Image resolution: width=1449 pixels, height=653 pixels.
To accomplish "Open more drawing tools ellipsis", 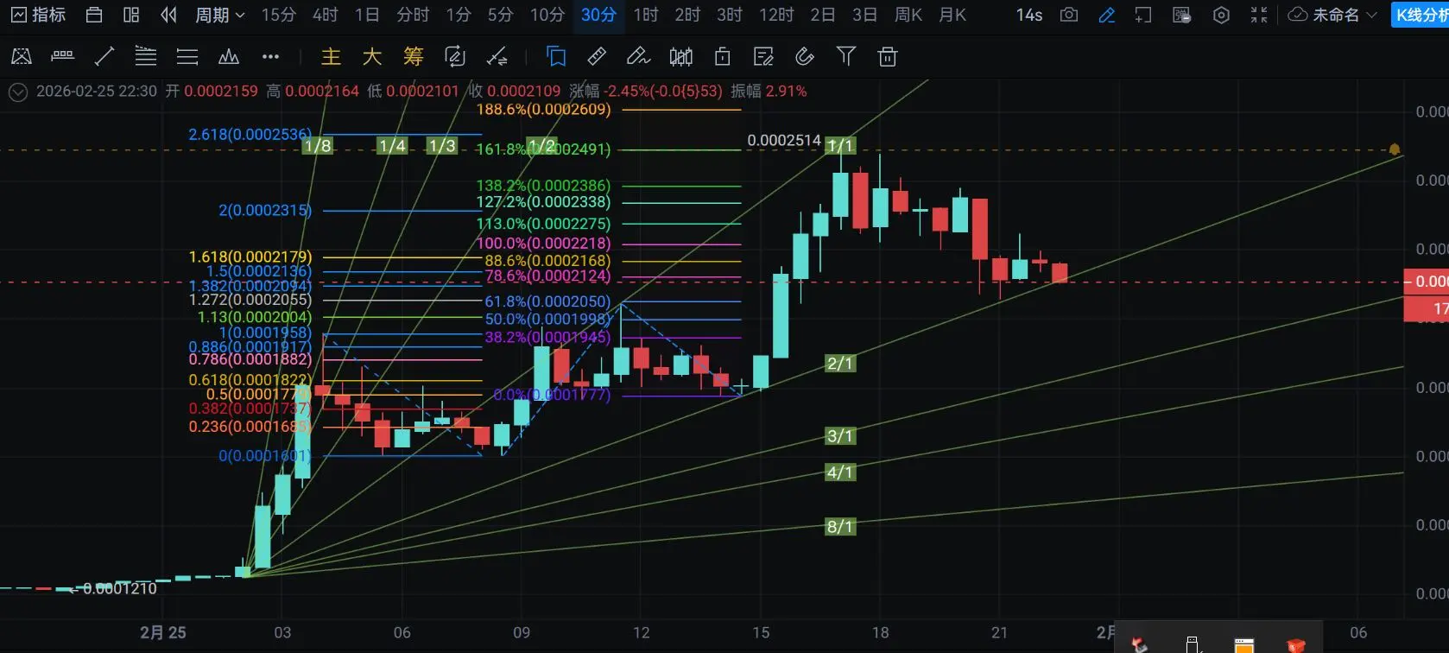I will point(270,57).
